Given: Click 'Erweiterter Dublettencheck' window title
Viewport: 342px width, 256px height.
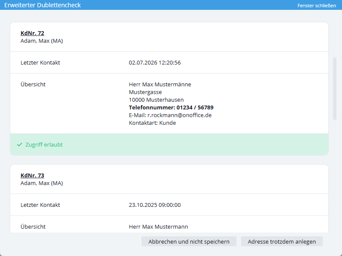Looking at the screenshot, I should click(x=42, y=5).
